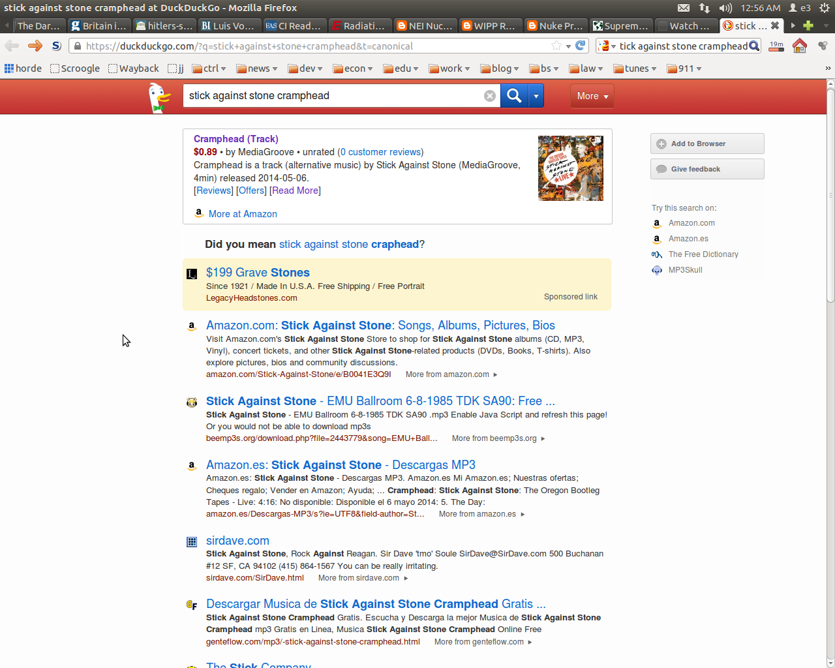The image size is (835, 668).
Task: Click the orange forward arrow button
Action: coord(35,46)
